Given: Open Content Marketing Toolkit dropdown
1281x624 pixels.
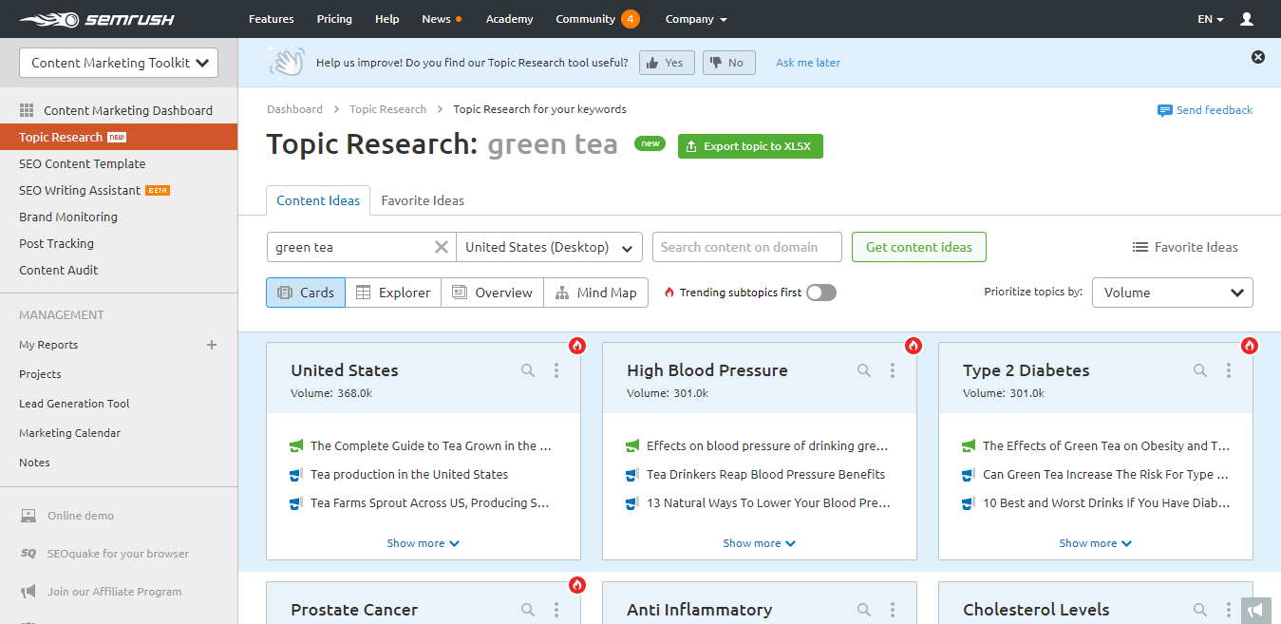Looking at the screenshot, I should tap(119, 63).
